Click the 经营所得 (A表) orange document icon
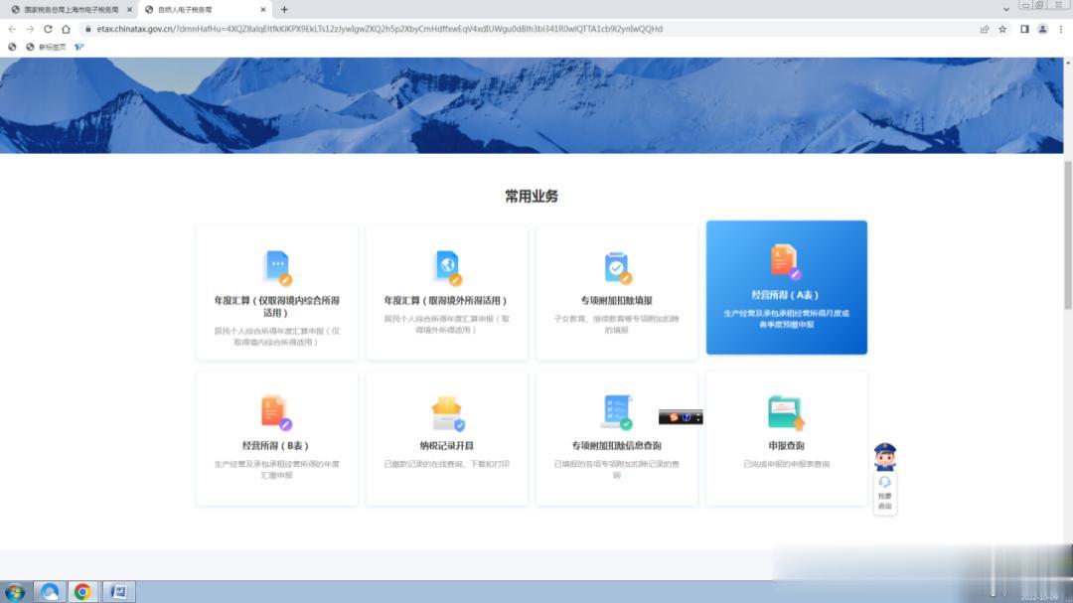This screenshot has width=1073, height=603. (x=785, y=261)
